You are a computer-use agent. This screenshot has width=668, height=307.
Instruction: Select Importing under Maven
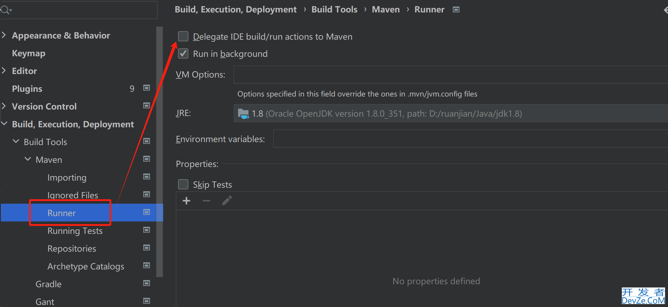tap(67, 178)
